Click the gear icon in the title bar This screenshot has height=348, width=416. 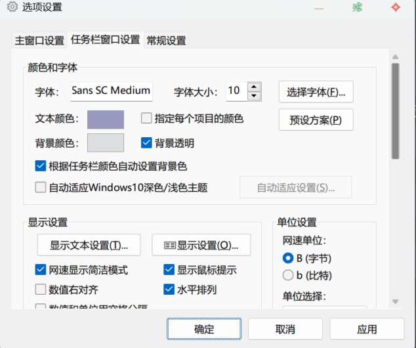(12, 8)
